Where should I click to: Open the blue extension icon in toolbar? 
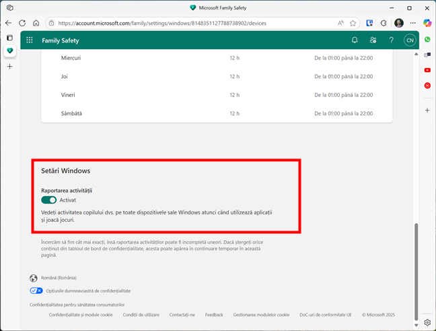(x=369, y=23)
